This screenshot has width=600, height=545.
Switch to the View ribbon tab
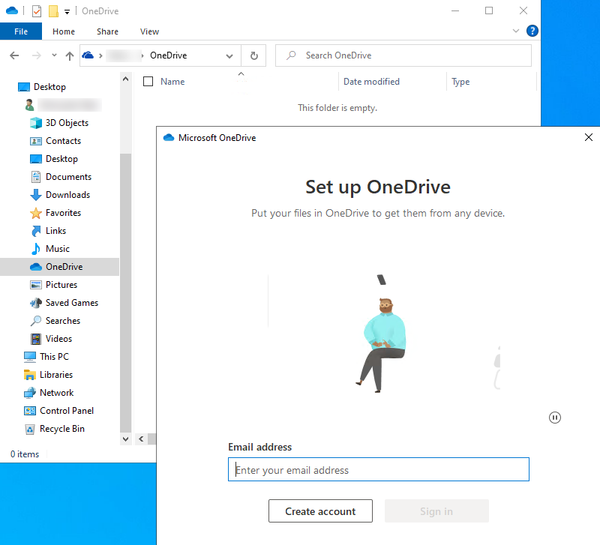149,31
